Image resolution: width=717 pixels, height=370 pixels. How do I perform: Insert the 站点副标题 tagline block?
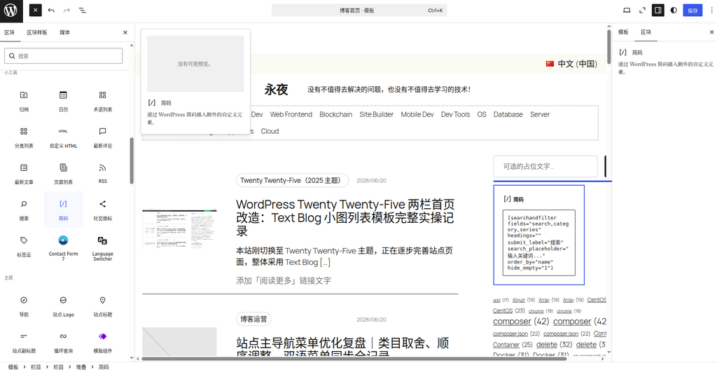pyautogui.click(x=24, y=342)
